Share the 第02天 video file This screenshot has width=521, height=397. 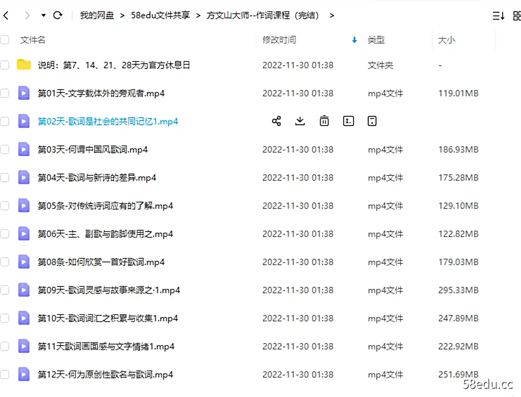277,121
